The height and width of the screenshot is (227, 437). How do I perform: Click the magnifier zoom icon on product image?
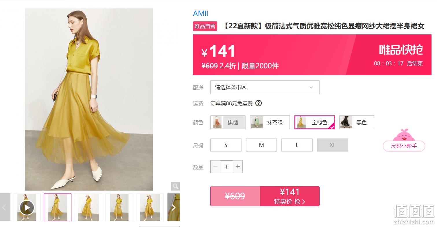coord(175,186)
